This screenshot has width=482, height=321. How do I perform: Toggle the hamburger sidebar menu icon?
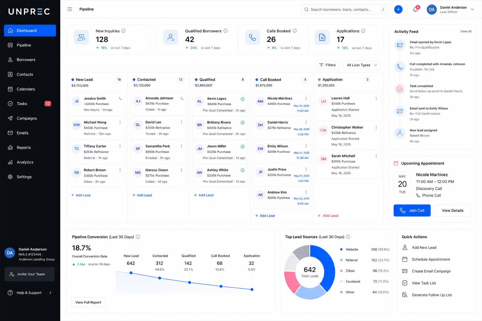click(x=70, y=9)
